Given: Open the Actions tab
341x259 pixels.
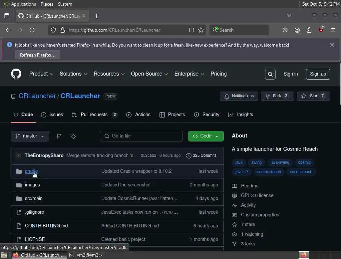Looking at the screenshot, I should (138, 115).
